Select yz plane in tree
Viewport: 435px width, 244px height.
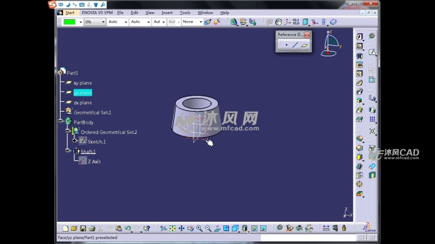pyautogui.click(x=83, y=93)
